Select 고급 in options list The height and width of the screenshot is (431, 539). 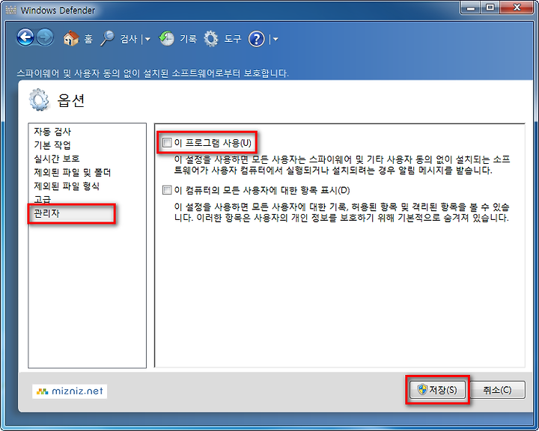(43, 199)
